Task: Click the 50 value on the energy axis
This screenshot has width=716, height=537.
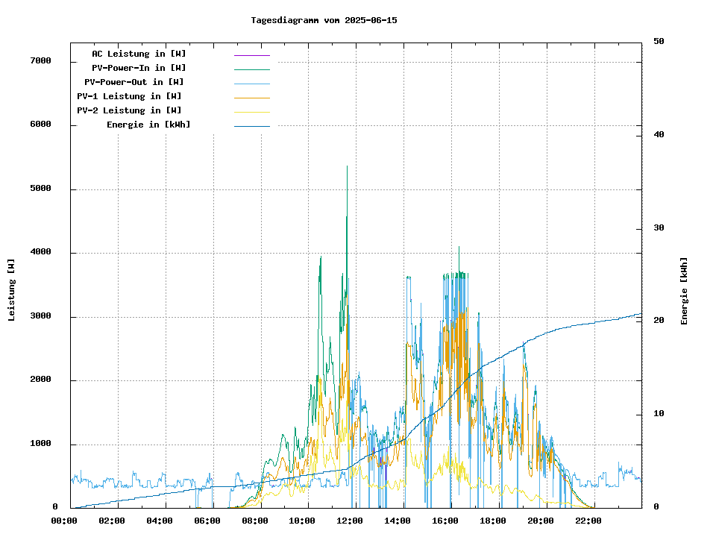Action: pyautogui.click(x=659, y=41)
